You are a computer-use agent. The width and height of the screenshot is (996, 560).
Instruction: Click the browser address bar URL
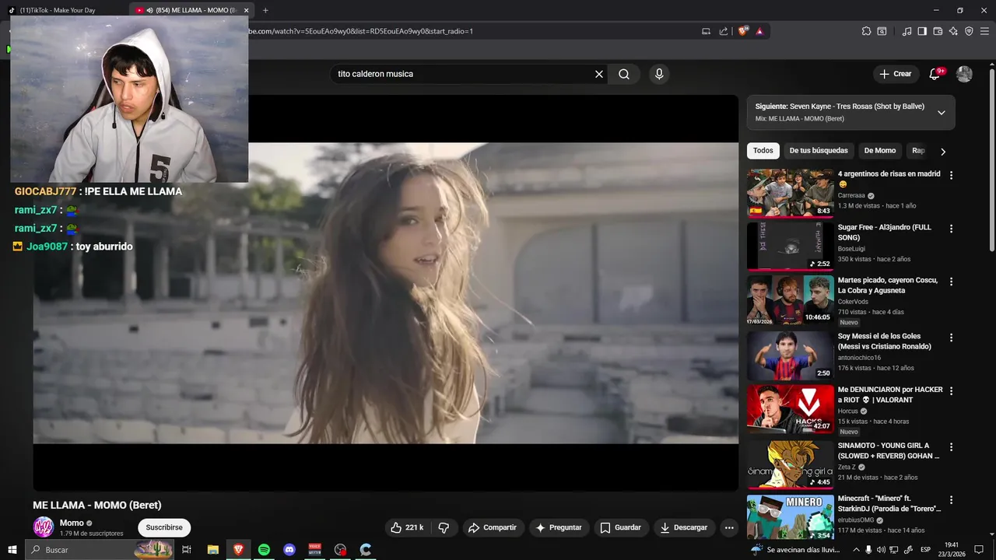coord(360,31)
